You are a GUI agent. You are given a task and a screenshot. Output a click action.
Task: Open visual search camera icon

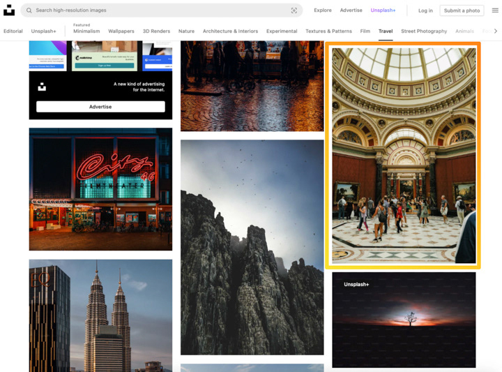pyautogui.click(x=294, y=10)
